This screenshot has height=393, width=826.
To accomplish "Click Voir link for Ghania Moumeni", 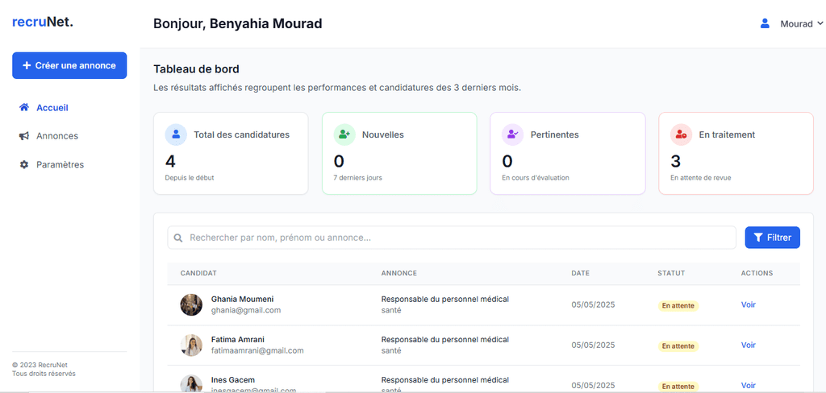I will pos(748,304).
